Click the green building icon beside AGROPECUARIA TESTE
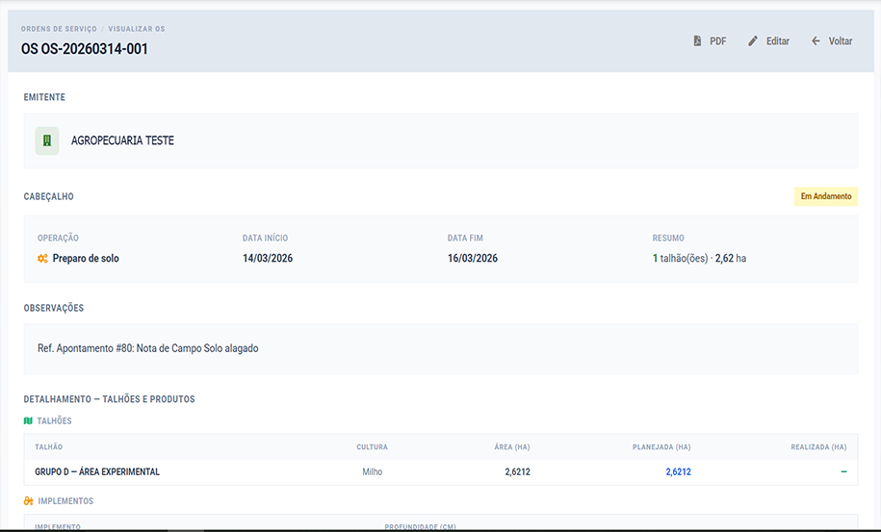 tap(47, 140)
